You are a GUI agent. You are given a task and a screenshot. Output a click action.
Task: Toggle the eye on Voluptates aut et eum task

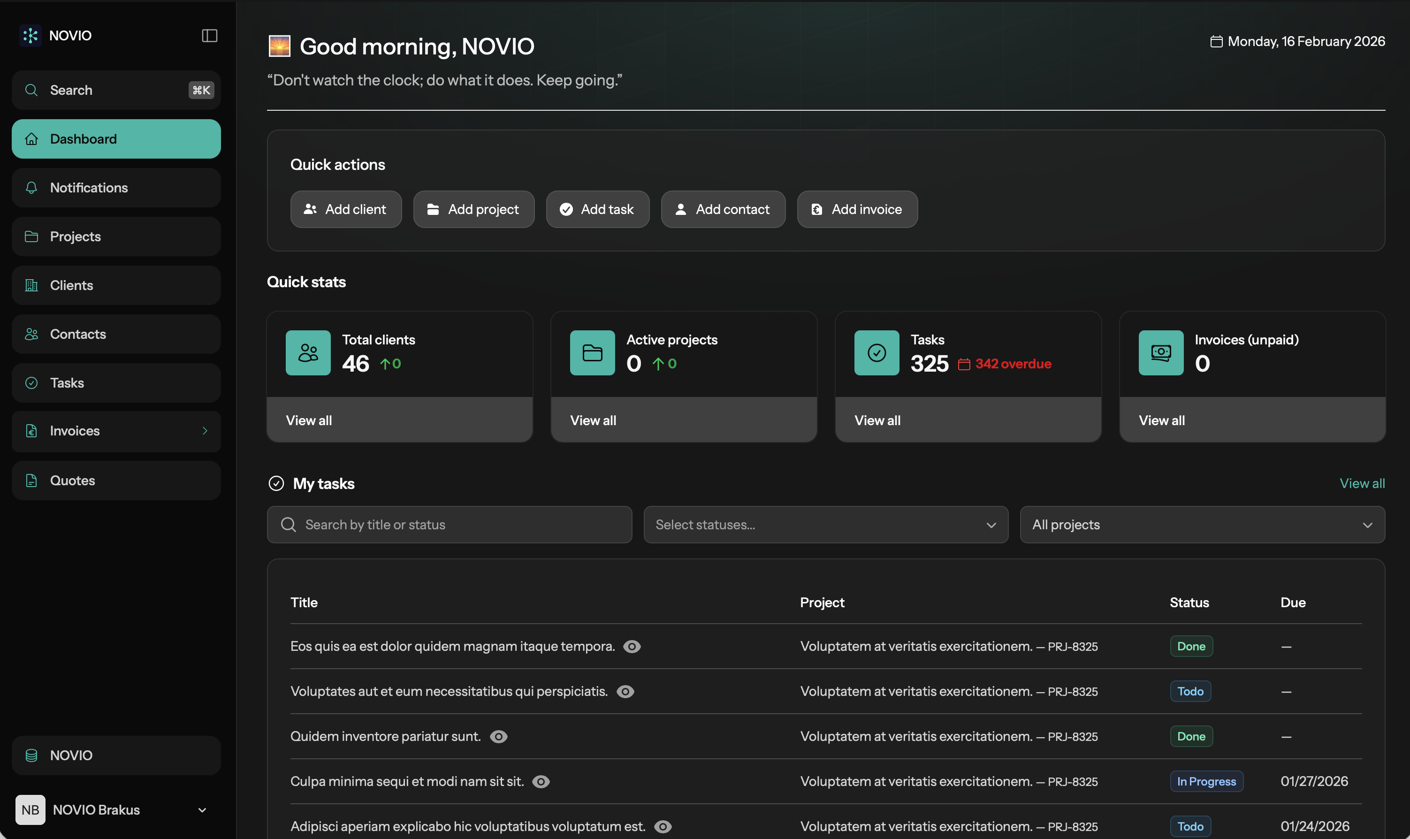click(625, 691)
